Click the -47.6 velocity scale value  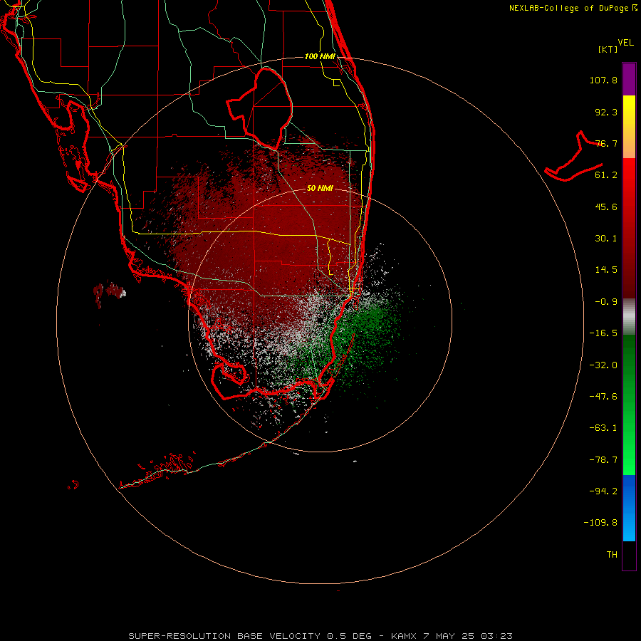(603, 397)
